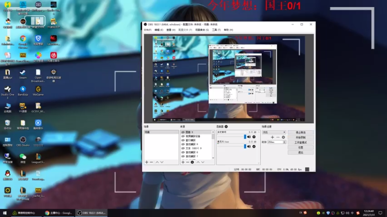
Task: Toggle visibility of the 游戏捕获 7 source
Action: tap(183, 156)
